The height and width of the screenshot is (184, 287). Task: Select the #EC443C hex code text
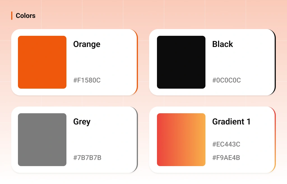[x=226, y=144]
